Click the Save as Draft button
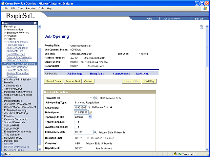This screenshot has width=210, height=157. click(x=73, y=81)
